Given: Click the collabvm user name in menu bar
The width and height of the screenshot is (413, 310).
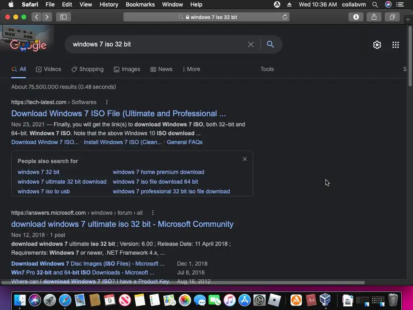Looking at the screenshot, I should tap(354, 4).
